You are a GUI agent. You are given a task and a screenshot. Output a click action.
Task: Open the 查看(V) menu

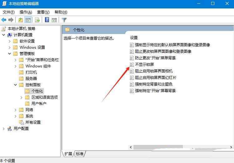pos(43,12)
